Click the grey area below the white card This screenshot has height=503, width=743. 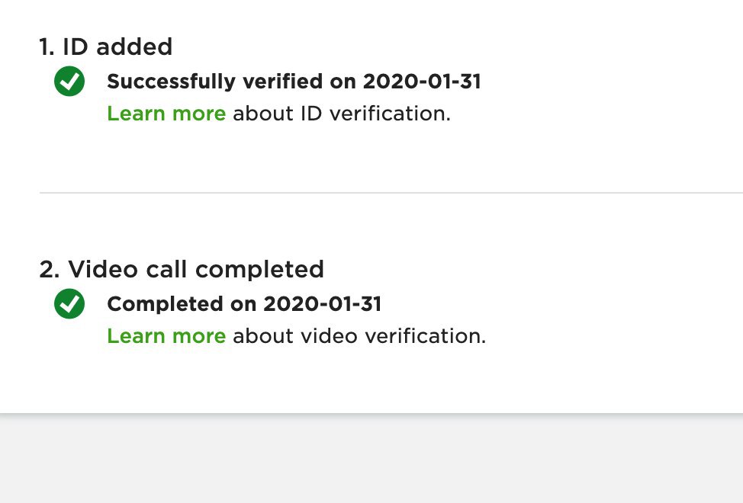(x=371, y=459)
